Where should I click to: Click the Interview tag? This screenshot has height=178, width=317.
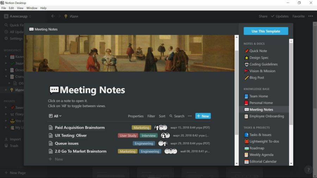[149, 135]
